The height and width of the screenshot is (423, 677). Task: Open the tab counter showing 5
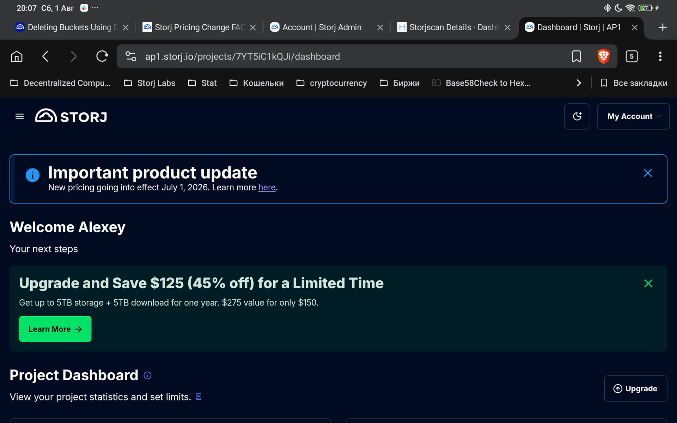[632, 56]
